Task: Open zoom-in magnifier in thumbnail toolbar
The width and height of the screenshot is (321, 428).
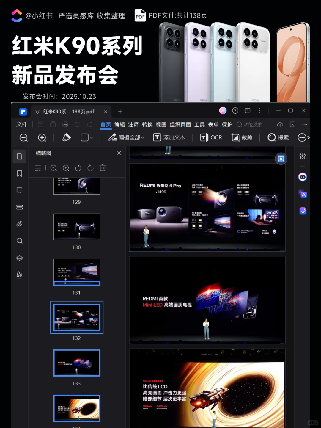Action: pyautogui.click(x=66, y=168)
